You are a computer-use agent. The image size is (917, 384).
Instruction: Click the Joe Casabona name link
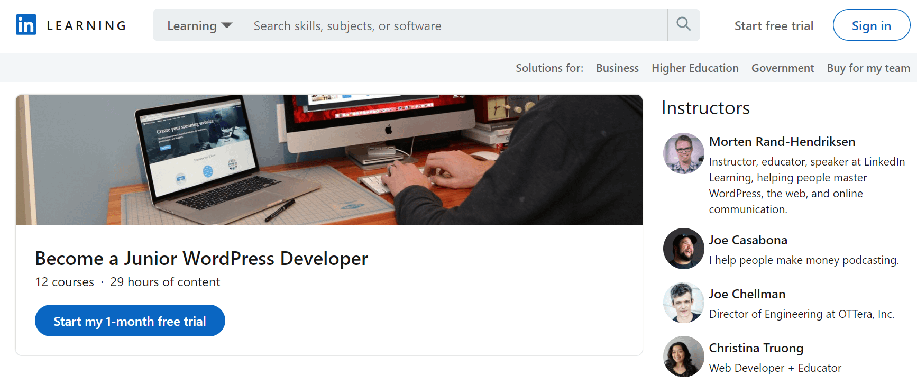point(748,240)
